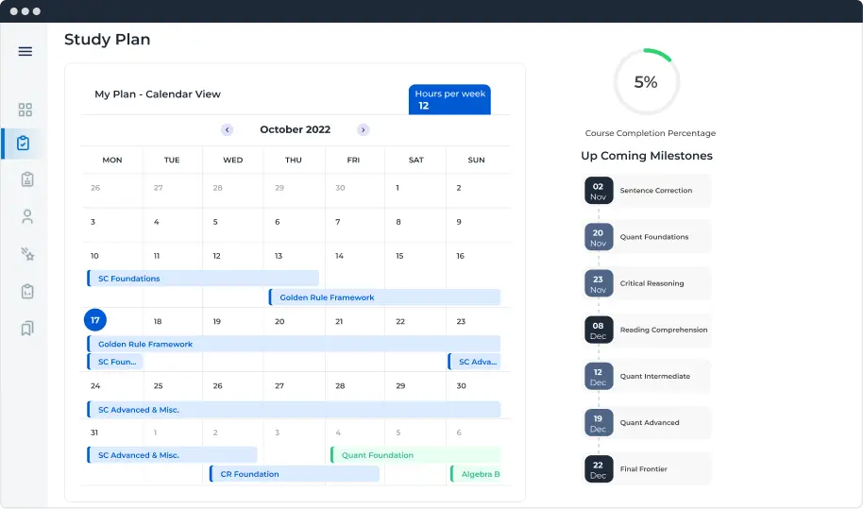Click the 19 Dec date badge
Viewport: 863px width, 509px height.
tap(599, 423)
